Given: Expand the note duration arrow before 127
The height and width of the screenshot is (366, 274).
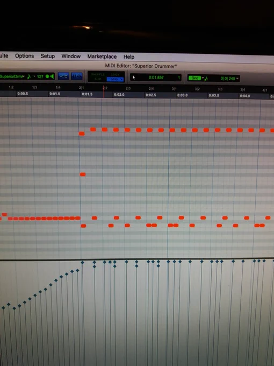Looking at the screenshot, I should coord(34,76).
